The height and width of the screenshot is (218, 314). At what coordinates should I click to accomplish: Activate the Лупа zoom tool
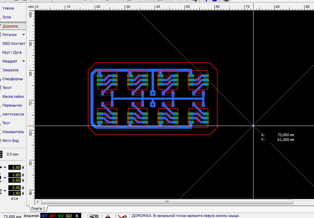pyautogui.click(x=7, y=17)
